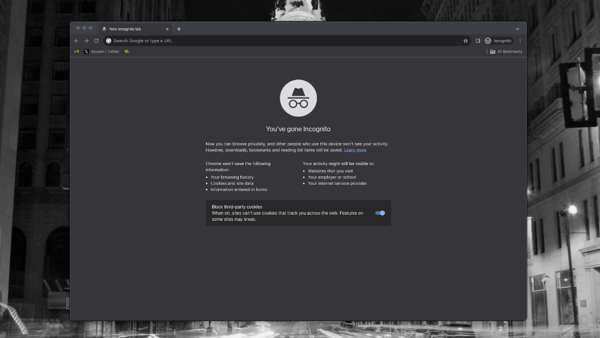Click the back navigation arrow
This screenshot has height=338, width=600.
77,41
